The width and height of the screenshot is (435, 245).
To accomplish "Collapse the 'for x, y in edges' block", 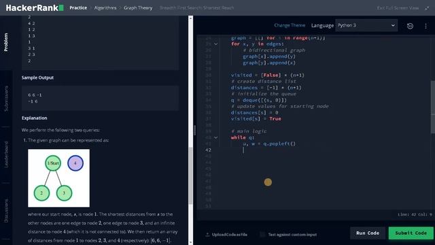I will (x=215, y=44).
